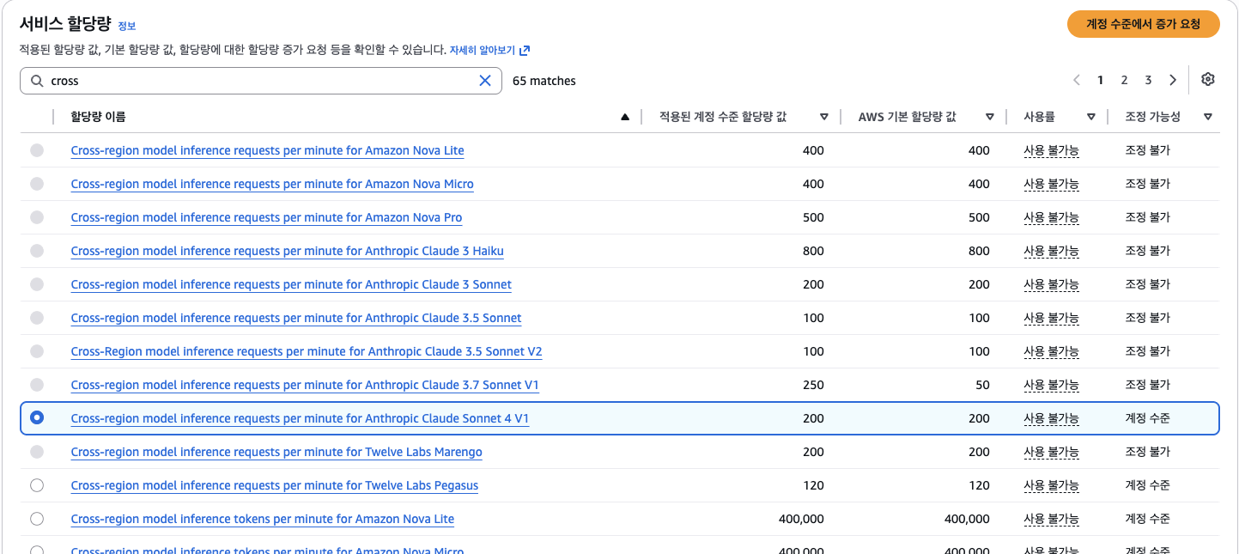Select radio for Claude 3 Sonnet quota

tap(37, 284)
